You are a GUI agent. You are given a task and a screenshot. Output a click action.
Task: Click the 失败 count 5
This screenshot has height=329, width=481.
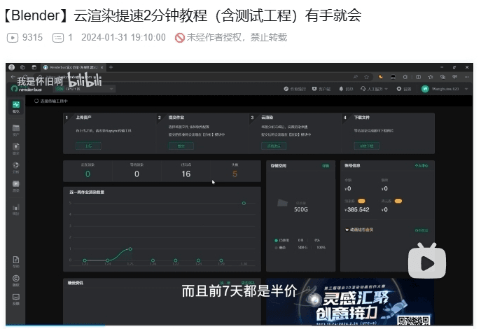235,174
